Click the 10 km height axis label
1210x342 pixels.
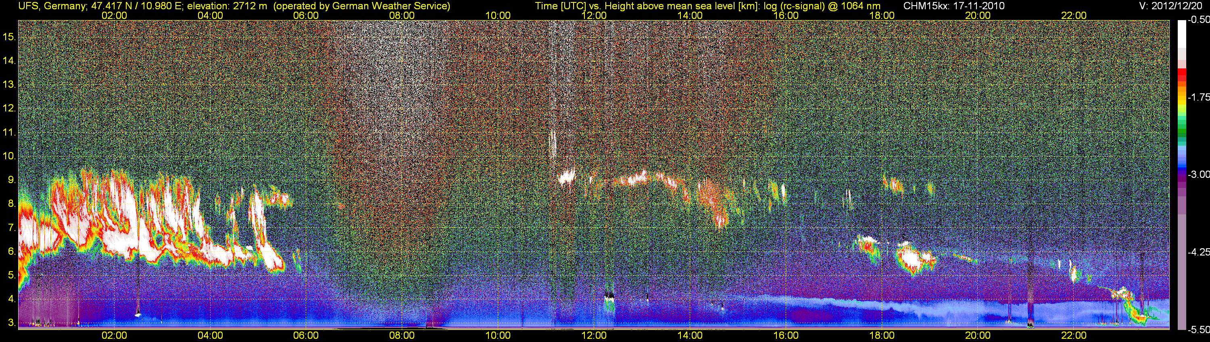[9, 156]
